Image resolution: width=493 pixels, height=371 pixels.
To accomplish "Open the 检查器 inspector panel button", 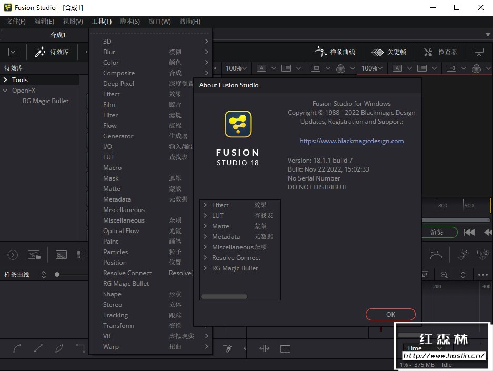I will [x=440, y=52].
